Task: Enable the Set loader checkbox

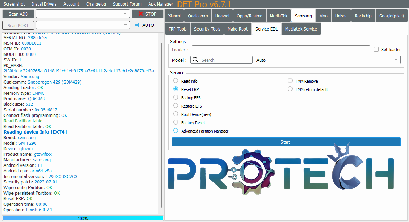Action: pyautogui.click(x=376, y=49)
